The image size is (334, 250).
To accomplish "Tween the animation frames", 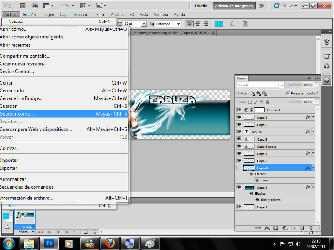I will coord(76,232).
